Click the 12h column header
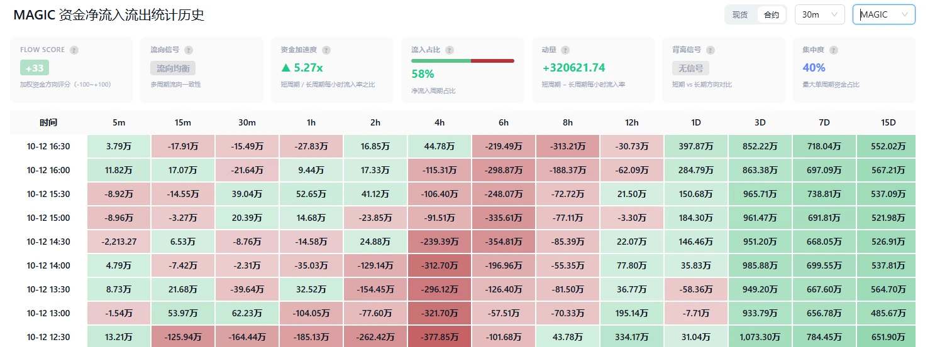This screenshot has width=952, height=347. pos(632,122)
